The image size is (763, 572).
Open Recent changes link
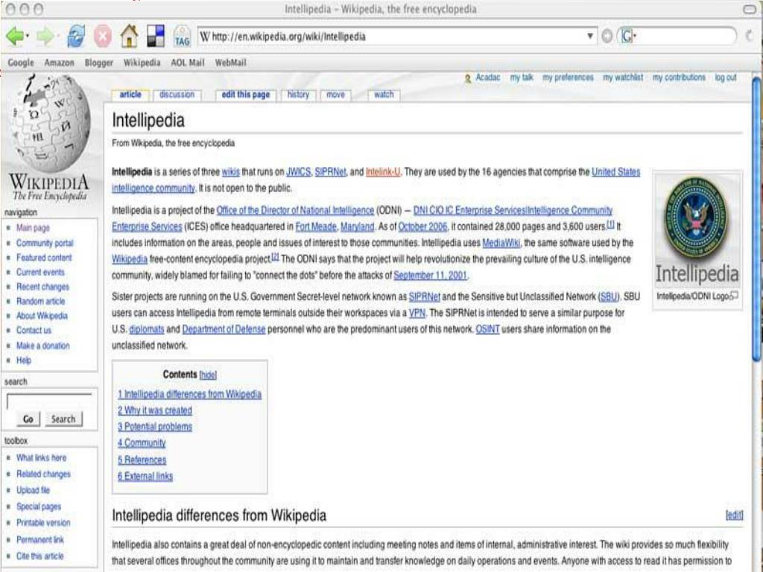click(42, 287)
